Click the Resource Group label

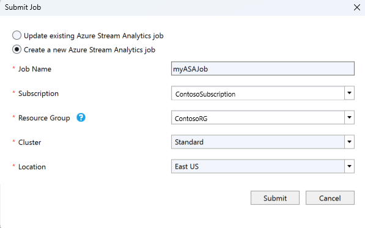[44, 118]
